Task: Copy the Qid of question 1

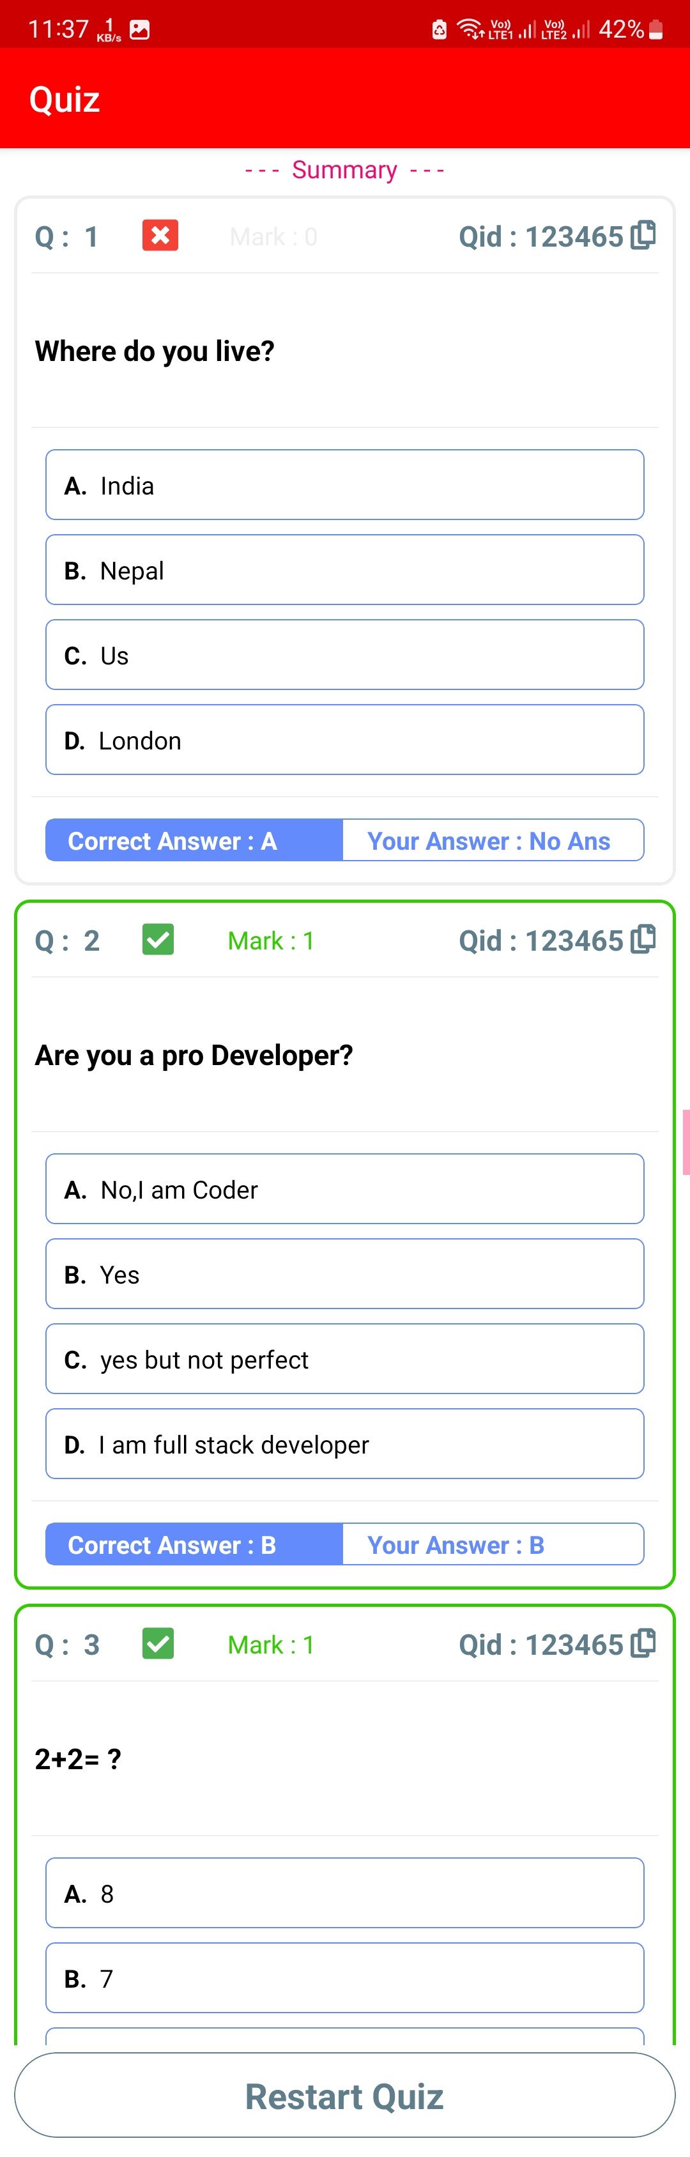Action: point(643,235)
